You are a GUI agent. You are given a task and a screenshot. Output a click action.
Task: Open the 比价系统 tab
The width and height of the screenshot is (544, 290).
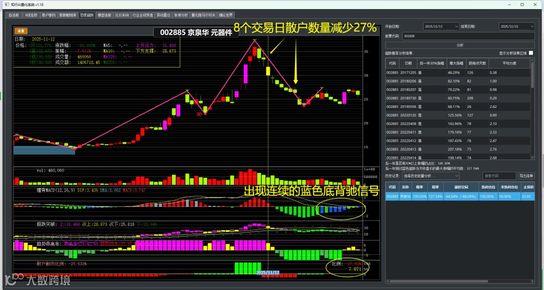point(122,15)
